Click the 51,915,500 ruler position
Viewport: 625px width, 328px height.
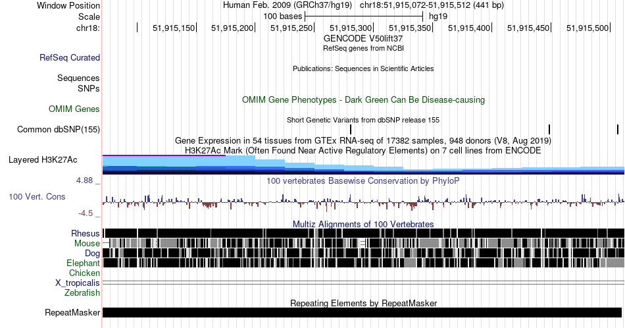point(587,28)
